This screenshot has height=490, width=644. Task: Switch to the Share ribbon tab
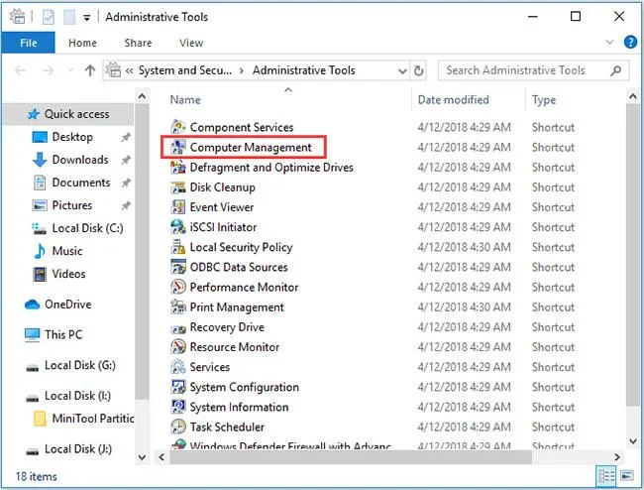pos(138,43)
